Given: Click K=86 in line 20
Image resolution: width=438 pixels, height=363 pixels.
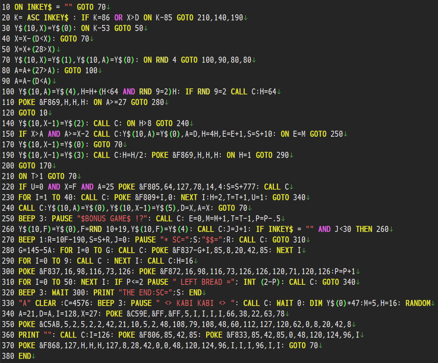Looking at the screenshot, I should tap(102, 18).
